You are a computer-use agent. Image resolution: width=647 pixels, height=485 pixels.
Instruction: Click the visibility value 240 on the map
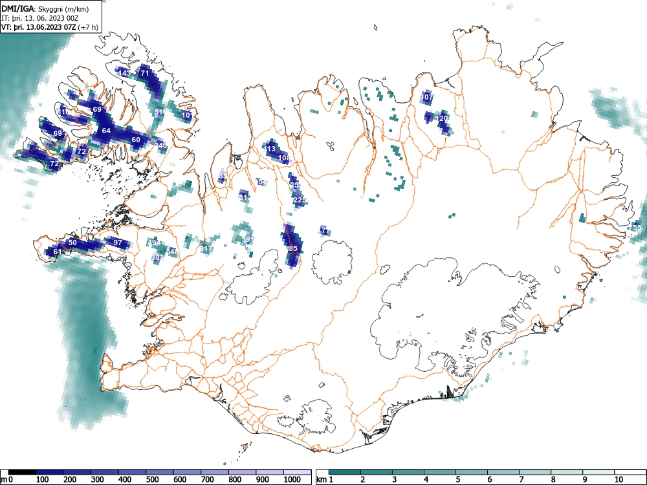pos(161,145)
